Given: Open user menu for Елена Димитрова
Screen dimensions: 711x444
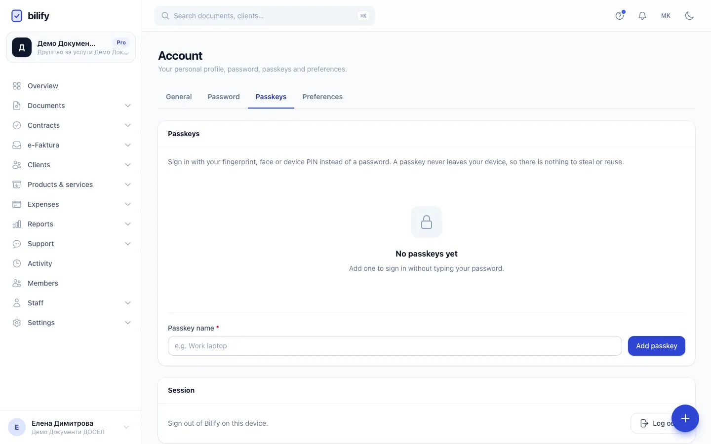Looking at the screenshot, I should point(71,427).
